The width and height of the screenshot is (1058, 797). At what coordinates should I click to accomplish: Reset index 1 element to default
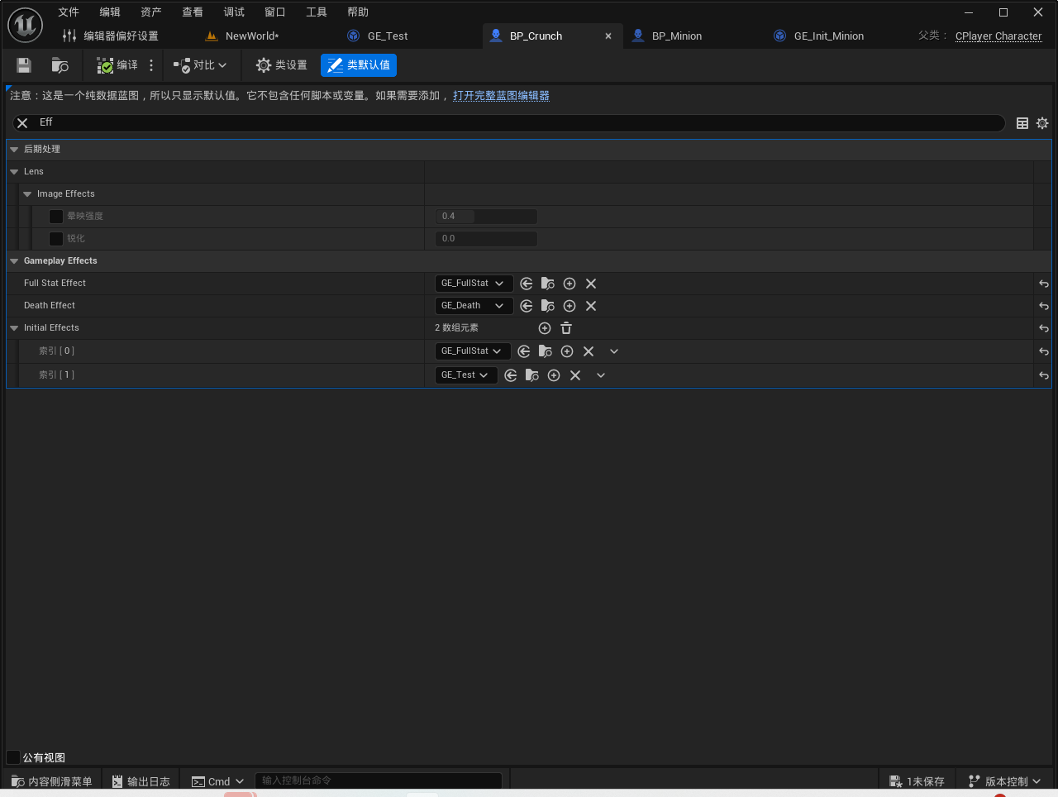click(x=1044, y=375)
